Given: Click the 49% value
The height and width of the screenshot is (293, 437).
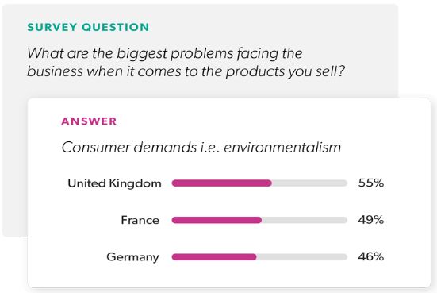Looking at the screenshot, I should tap(371, 220).
